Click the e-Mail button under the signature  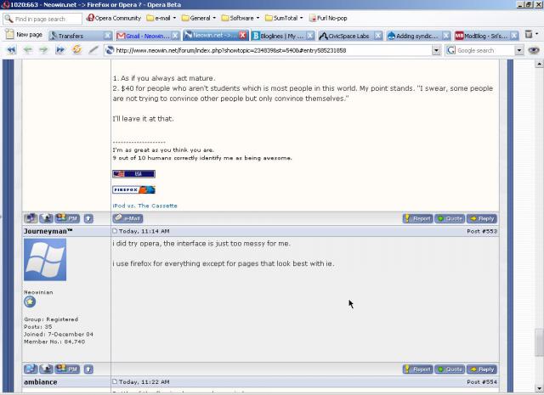pyautogui.click(x=127, y=218)
